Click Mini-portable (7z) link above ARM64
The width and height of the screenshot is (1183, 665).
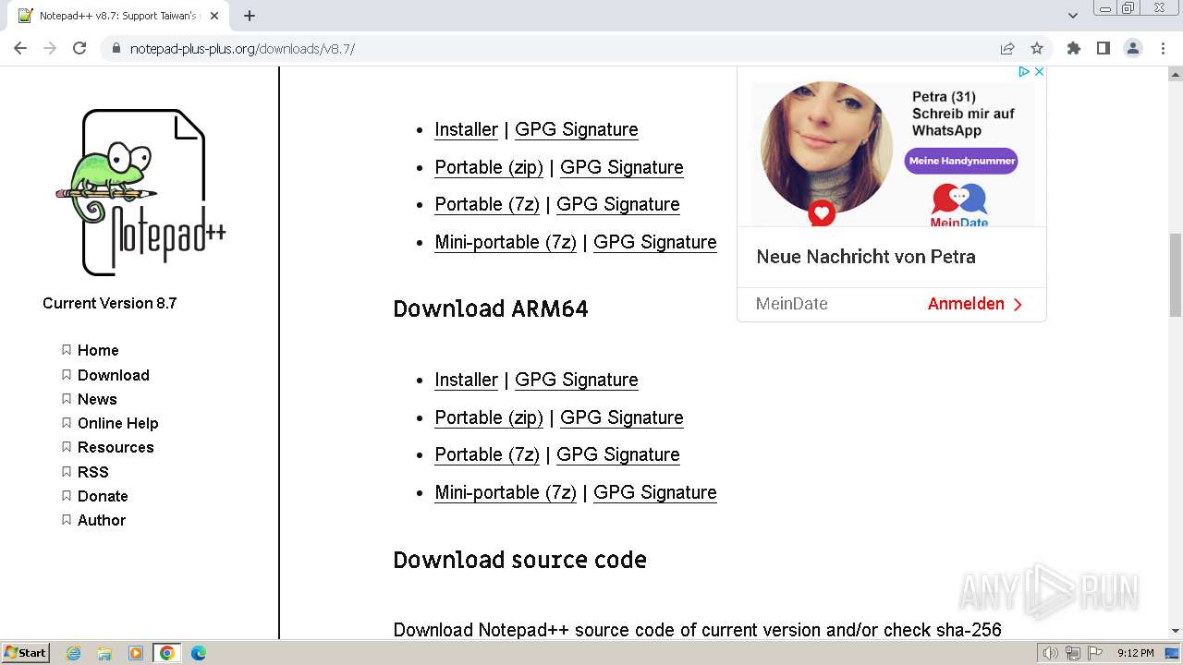[506, 242]
